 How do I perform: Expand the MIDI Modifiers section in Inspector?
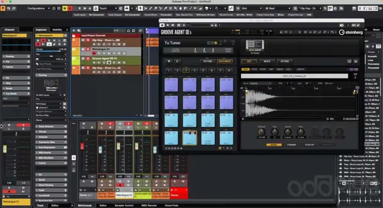pyautogui.click(x=51, y=158)
